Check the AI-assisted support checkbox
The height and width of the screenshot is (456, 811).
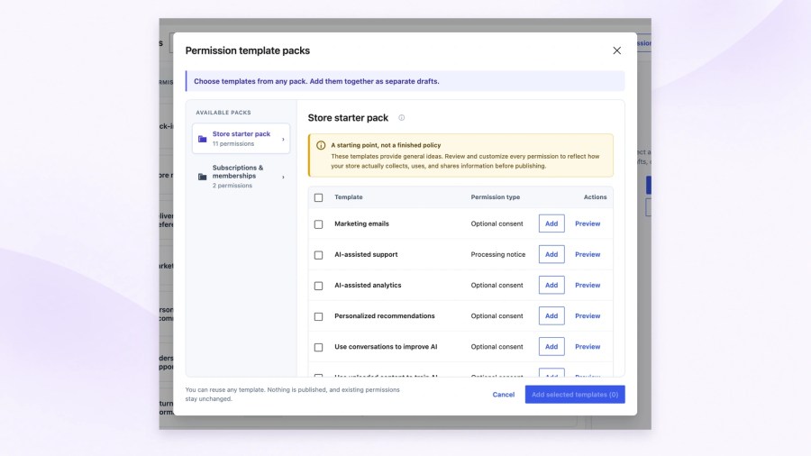(319, 255)
